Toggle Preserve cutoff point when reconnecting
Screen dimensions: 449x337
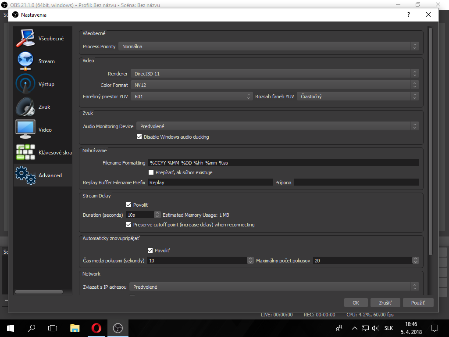(x=128, y=224)
